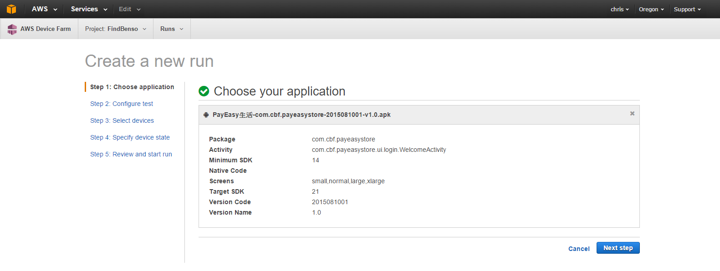
Task: Click the Choose your application heading
Action: point(280,91)
